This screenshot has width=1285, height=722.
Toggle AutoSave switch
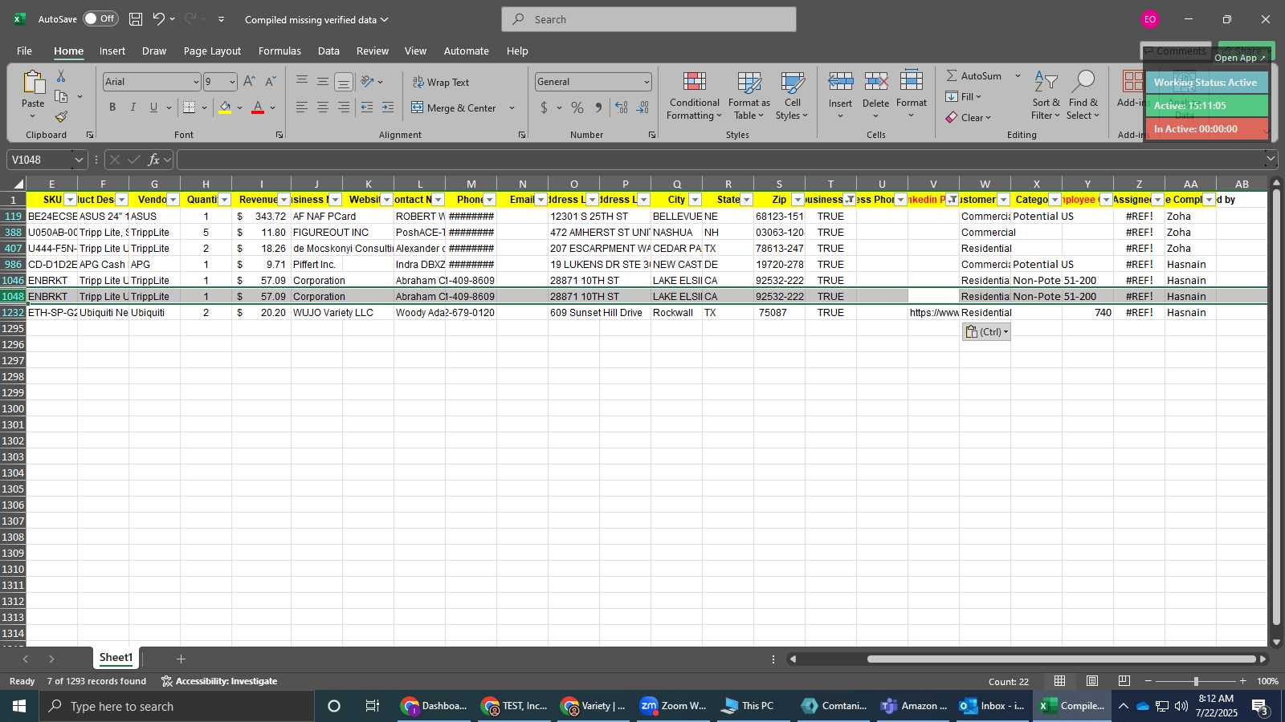point(101,18)
